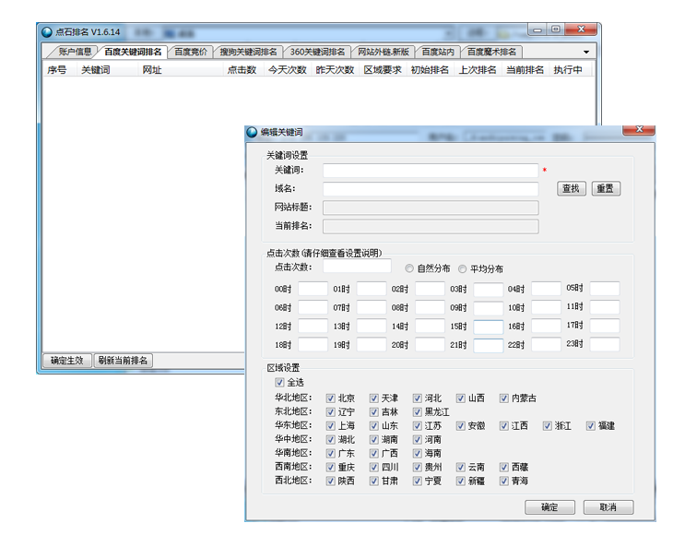Click the 区域要求 column header
The height and width of the screenshot is (535, 697).
383,70
